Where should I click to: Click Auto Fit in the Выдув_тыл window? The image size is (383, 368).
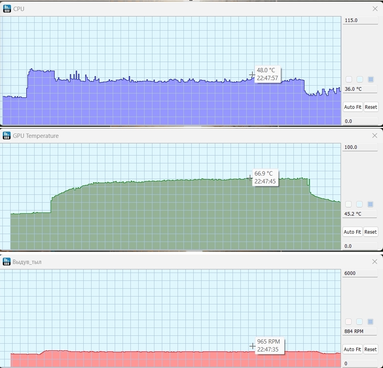point(352,350)
